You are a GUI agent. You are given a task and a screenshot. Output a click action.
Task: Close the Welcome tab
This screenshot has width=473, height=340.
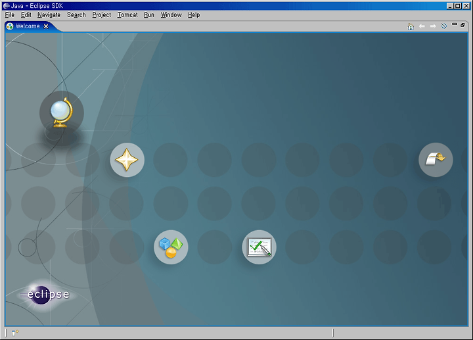coord(46,26)
